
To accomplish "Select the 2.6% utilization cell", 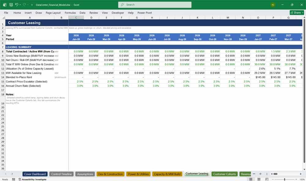I will coord(258,69).
